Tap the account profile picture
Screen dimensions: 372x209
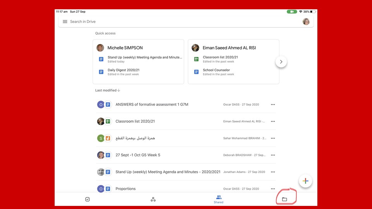(306, 22)
